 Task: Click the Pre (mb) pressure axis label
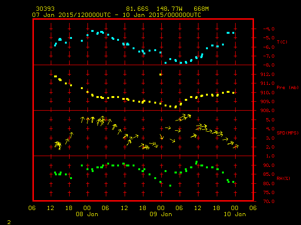coord(287,88)
